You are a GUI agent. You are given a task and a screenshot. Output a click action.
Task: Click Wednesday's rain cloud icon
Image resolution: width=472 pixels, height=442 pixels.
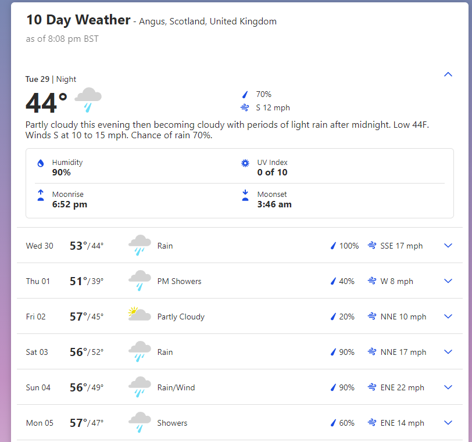point(140,245)
